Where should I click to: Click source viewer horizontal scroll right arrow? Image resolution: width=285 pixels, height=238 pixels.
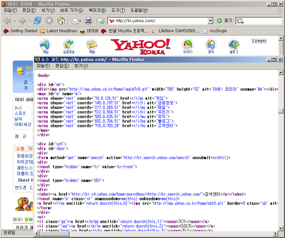coord(275,233)
